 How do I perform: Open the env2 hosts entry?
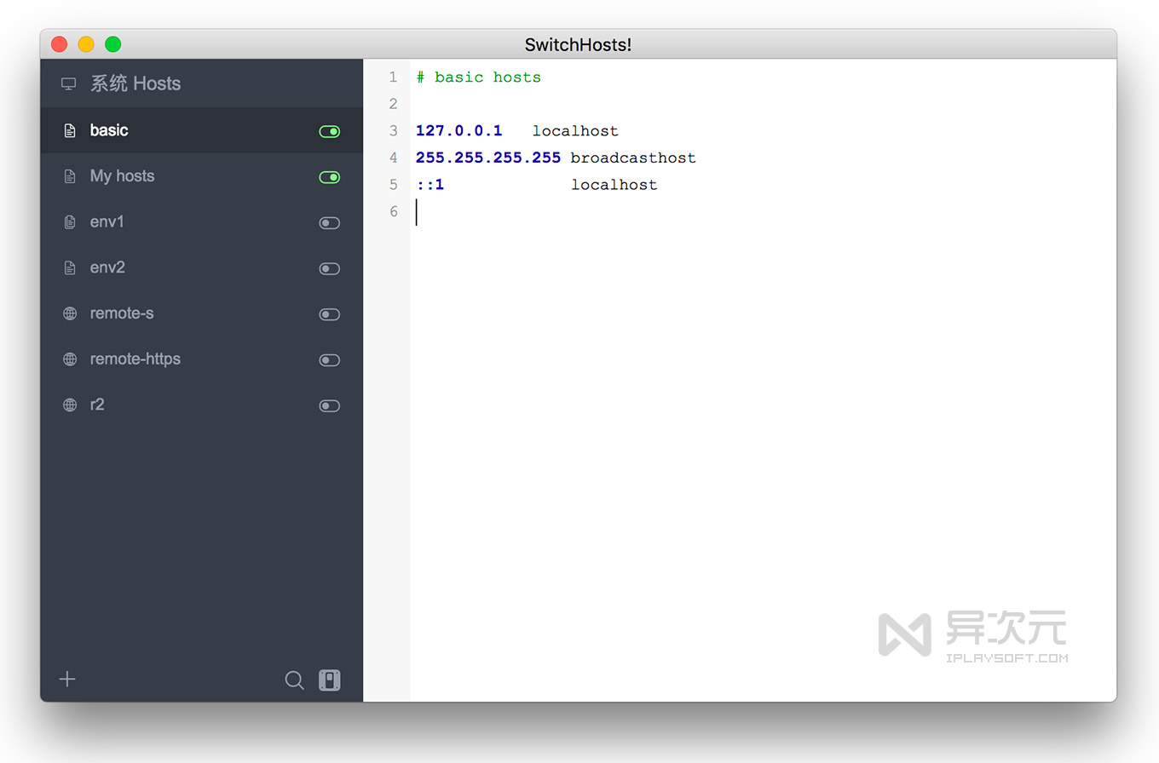[202, 268]
